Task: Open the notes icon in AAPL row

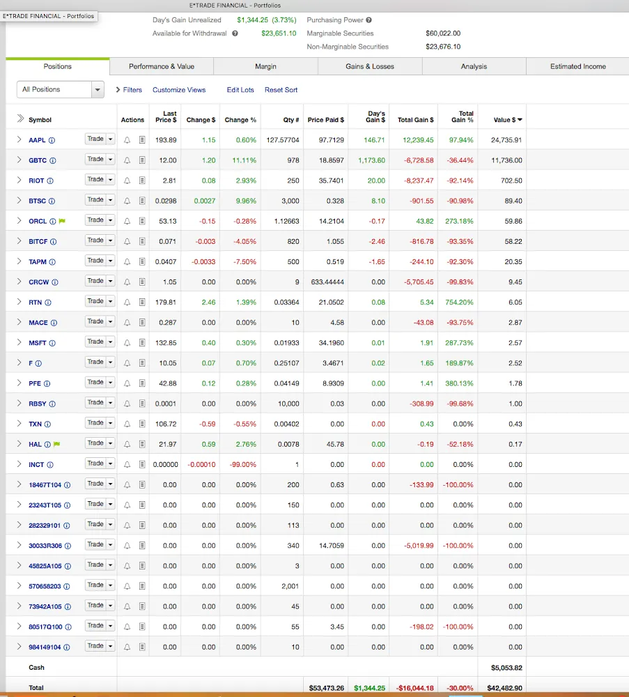Action: pyautogui.click(x=142, y=140)
